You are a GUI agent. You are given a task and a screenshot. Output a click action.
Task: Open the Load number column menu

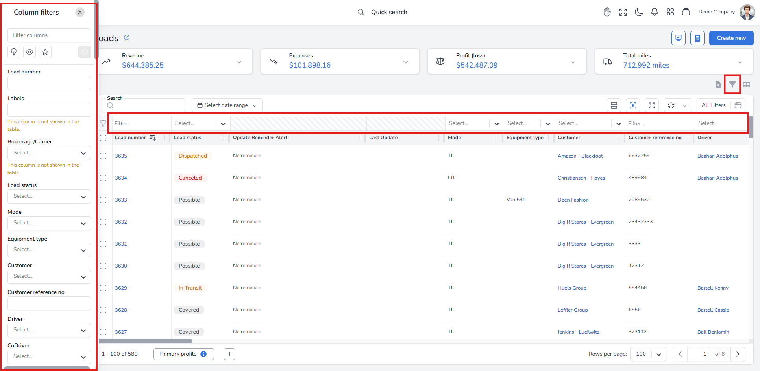(164, 138)
